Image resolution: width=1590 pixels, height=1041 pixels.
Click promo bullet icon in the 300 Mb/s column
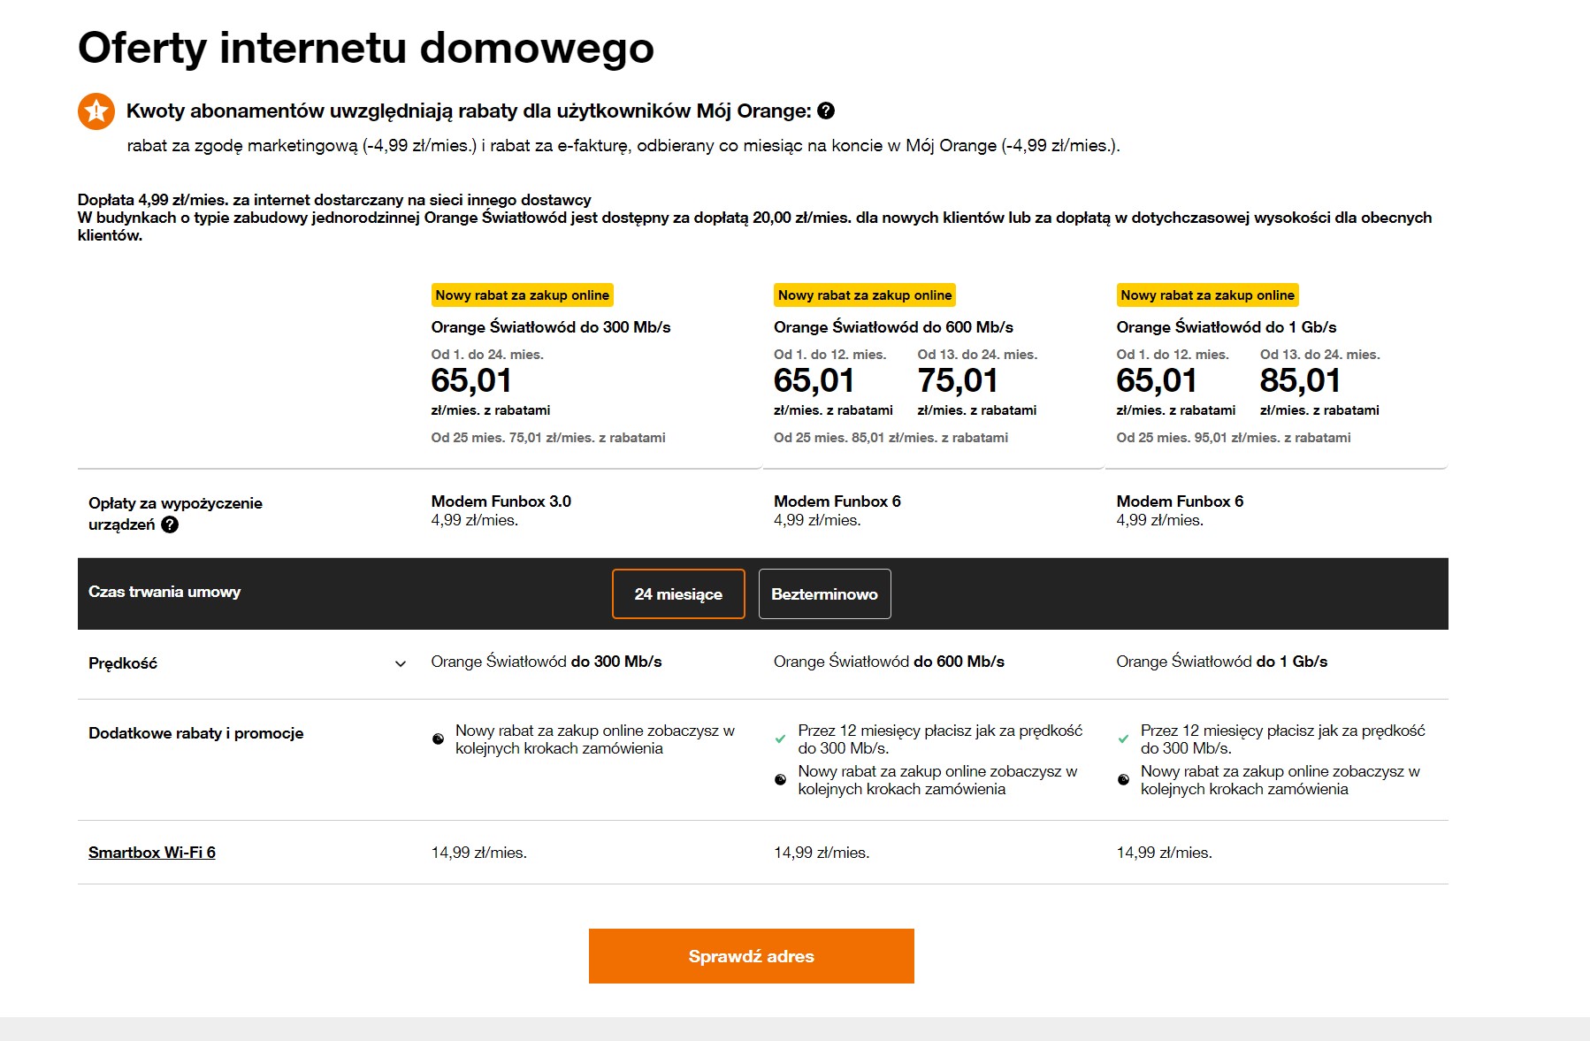click(438, 739)
